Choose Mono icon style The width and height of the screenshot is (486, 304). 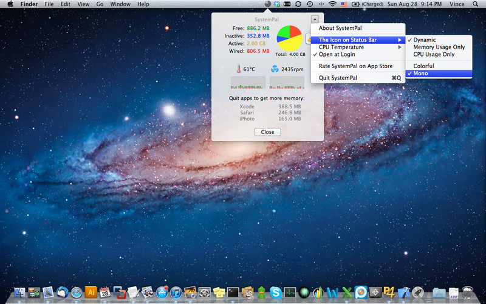click(x=439, y=73)
